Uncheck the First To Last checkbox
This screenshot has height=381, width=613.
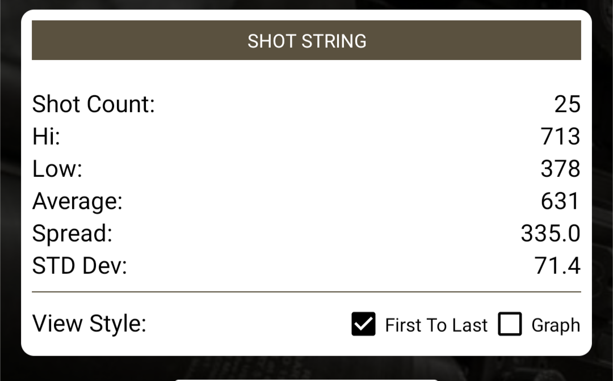click(364, 324)
